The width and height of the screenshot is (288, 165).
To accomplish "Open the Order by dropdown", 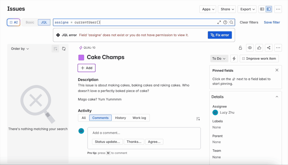I will tap(20, 49).
